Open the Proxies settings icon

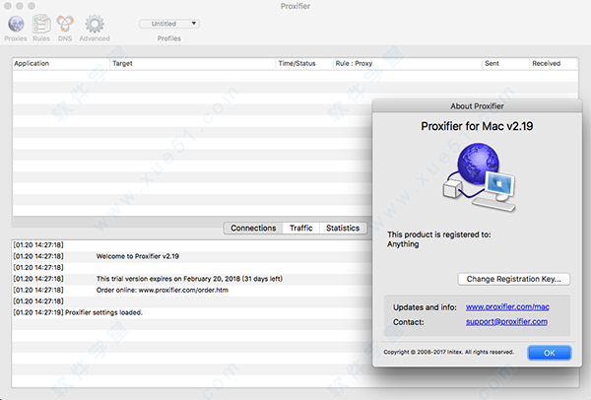coord(16,24)
